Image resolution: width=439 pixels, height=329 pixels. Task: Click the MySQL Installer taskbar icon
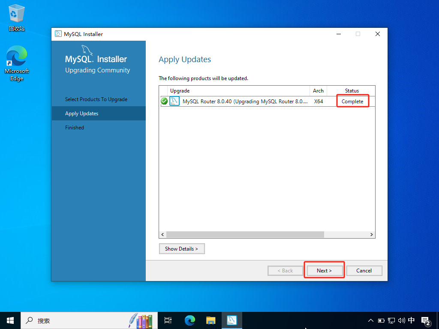tap(232, 320)
